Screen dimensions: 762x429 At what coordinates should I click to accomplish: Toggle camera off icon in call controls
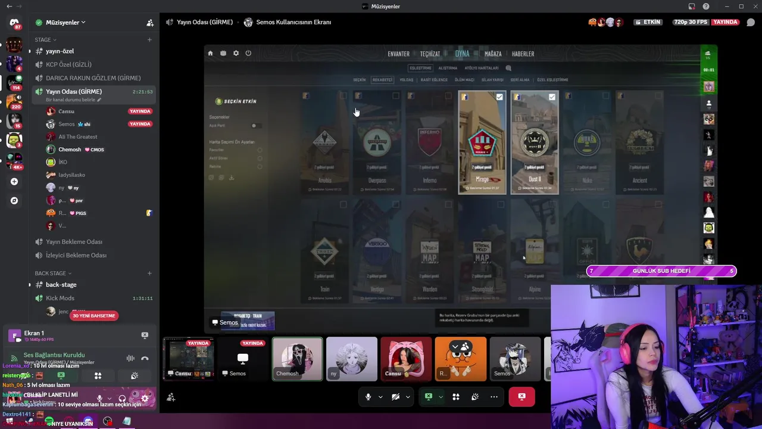pos(395,397)
